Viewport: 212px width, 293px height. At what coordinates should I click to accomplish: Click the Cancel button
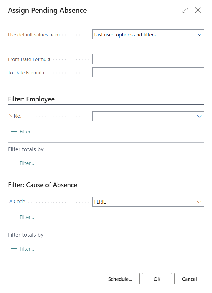pos(189,279)
